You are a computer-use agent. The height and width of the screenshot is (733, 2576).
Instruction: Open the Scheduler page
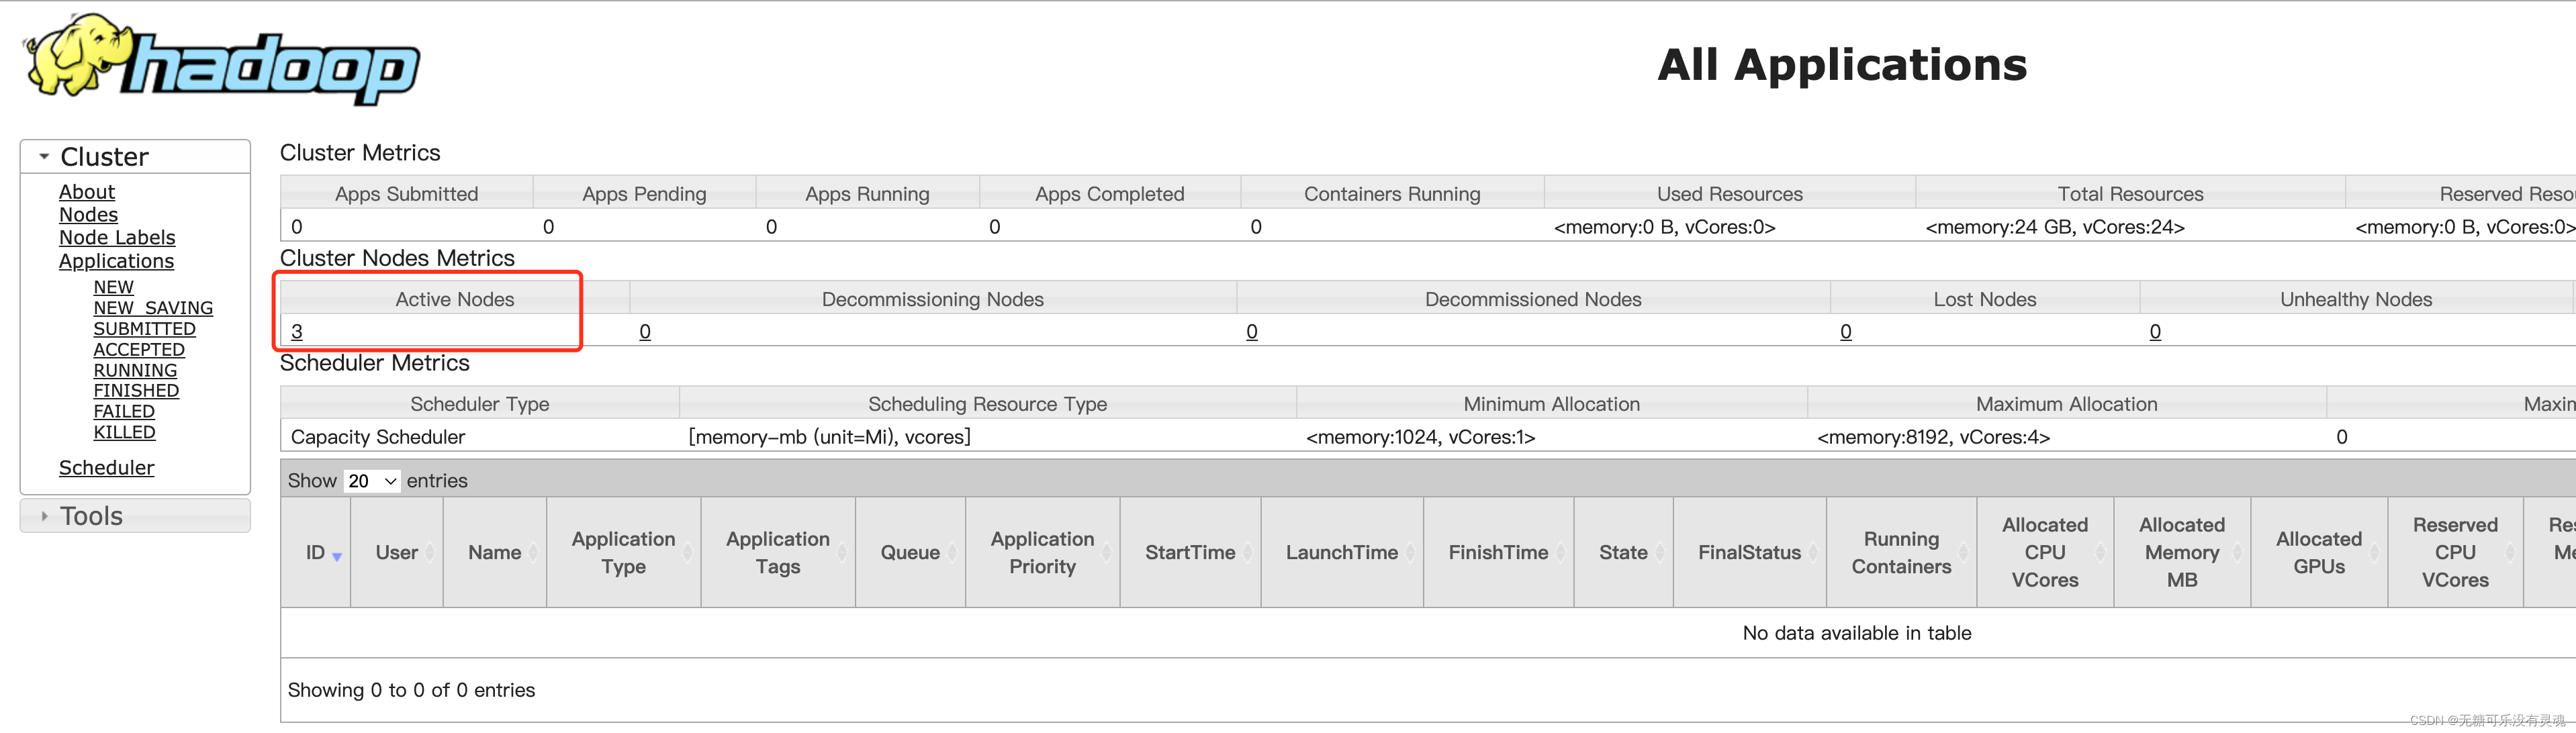coord(106,468)
